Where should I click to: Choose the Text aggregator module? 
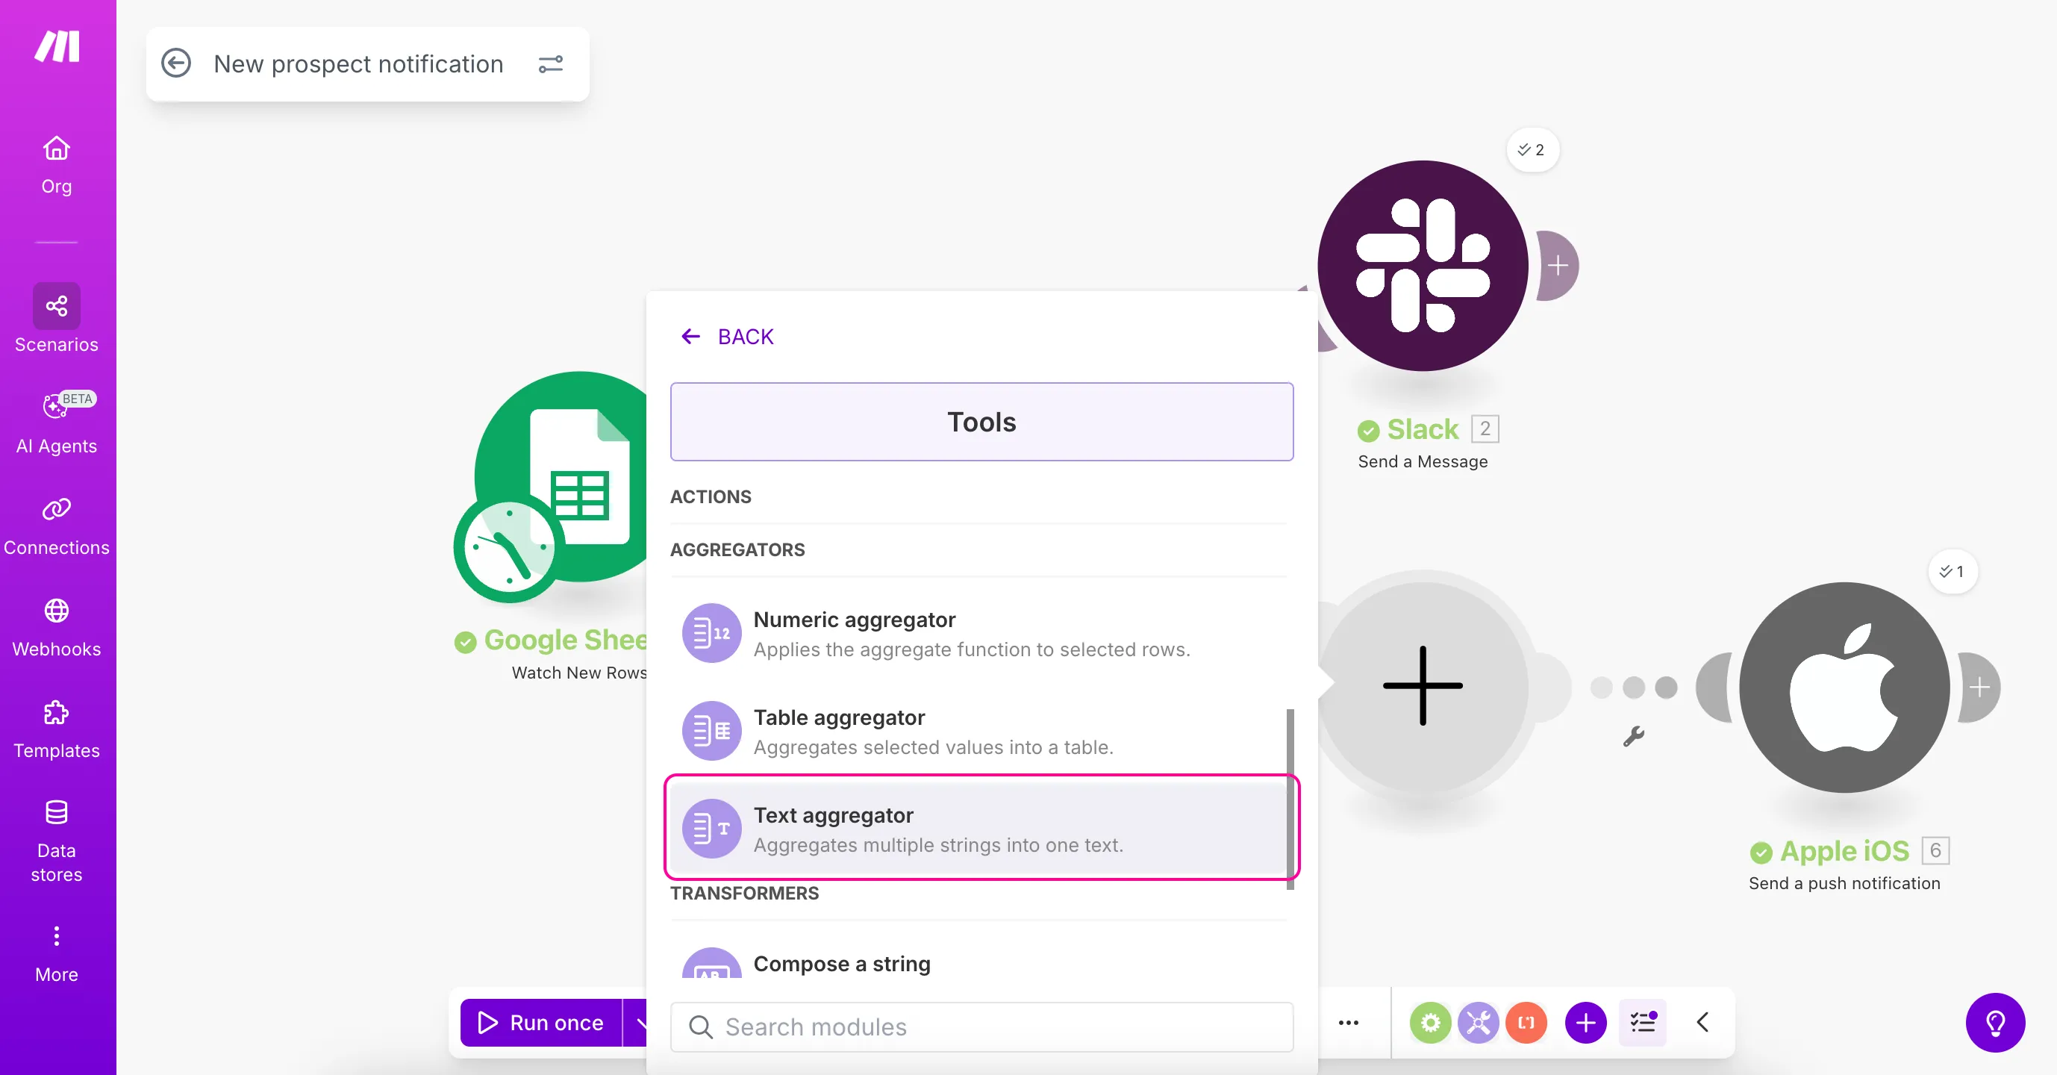(978, 829)
